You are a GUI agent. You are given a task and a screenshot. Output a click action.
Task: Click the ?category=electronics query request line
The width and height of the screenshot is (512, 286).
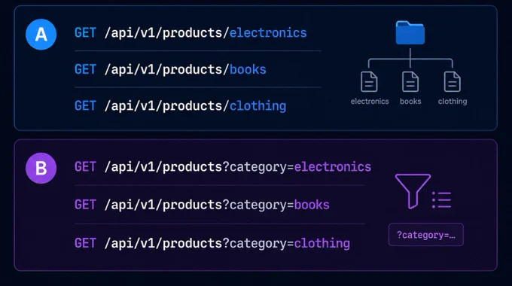tap(223, 167)
